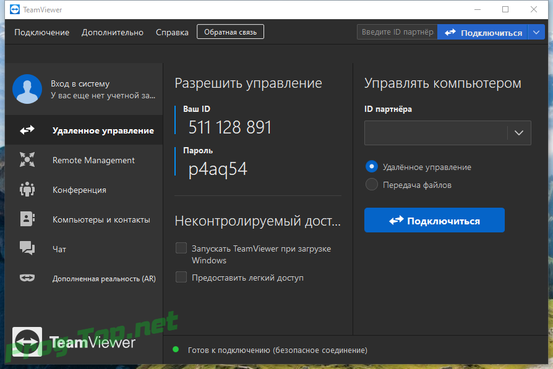553x369 pixels.
Task: Click the Remote Management sidebar icon
Action: (x=27, y=159)
